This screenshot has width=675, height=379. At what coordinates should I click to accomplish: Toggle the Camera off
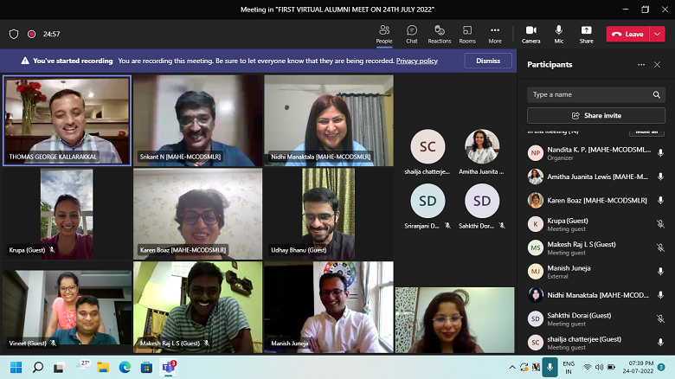pos(530,34)
